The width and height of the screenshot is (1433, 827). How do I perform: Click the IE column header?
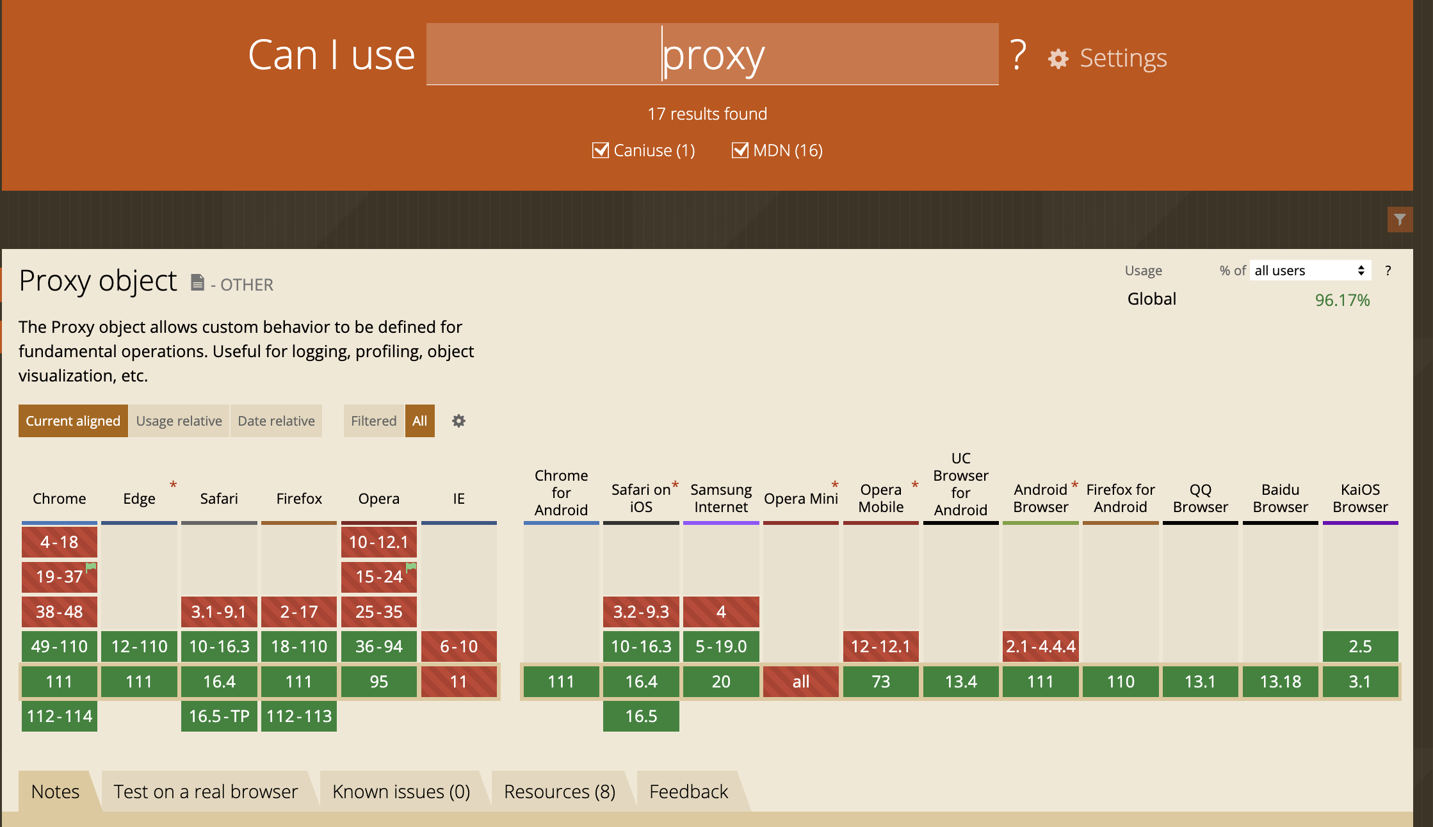[x=459, y=499]
